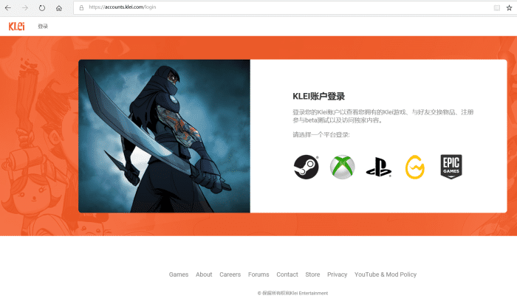The width and height of the screenshot is (517, 304).
Task: Bookmark page with the star icon
Action: point(509,7)
